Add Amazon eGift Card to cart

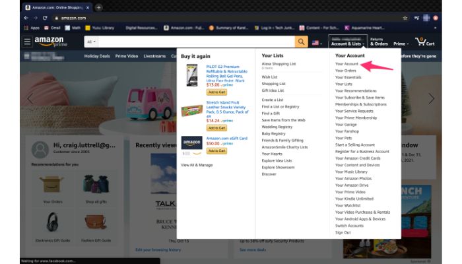[216, 151]
